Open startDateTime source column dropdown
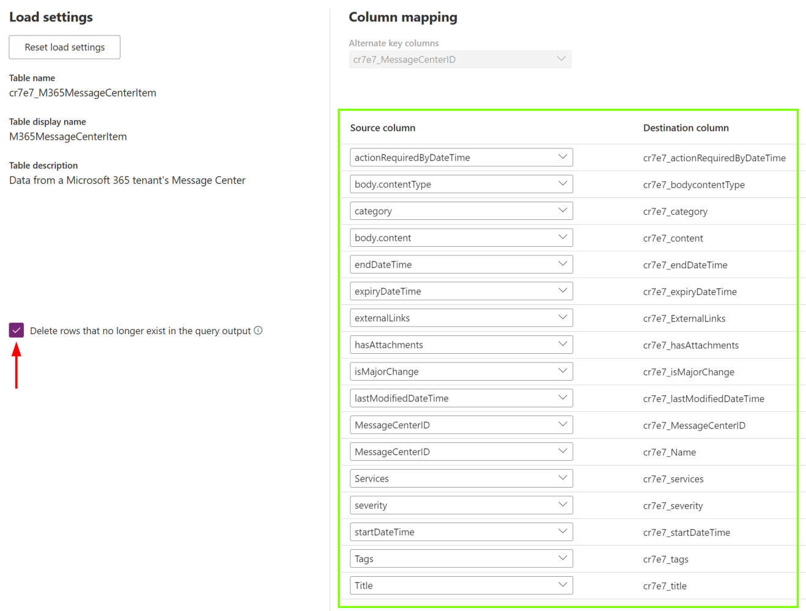 coord(461,532)
